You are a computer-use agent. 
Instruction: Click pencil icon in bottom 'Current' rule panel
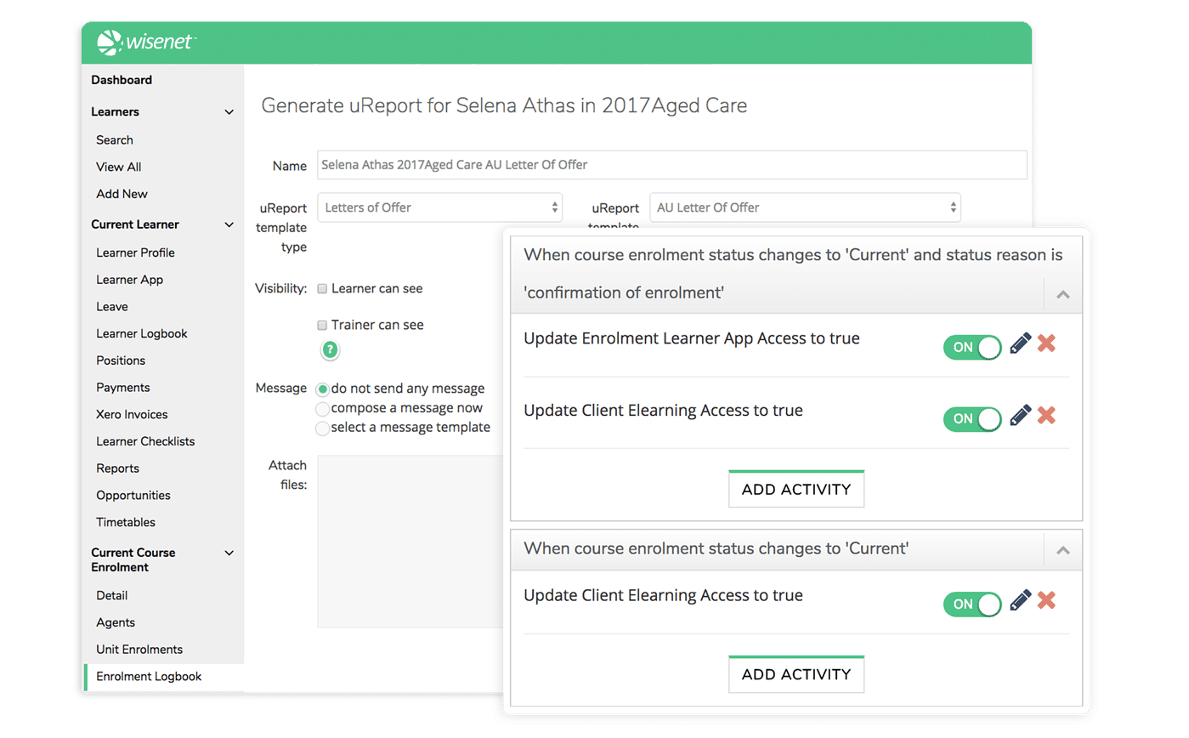(x=1021, y=601)
